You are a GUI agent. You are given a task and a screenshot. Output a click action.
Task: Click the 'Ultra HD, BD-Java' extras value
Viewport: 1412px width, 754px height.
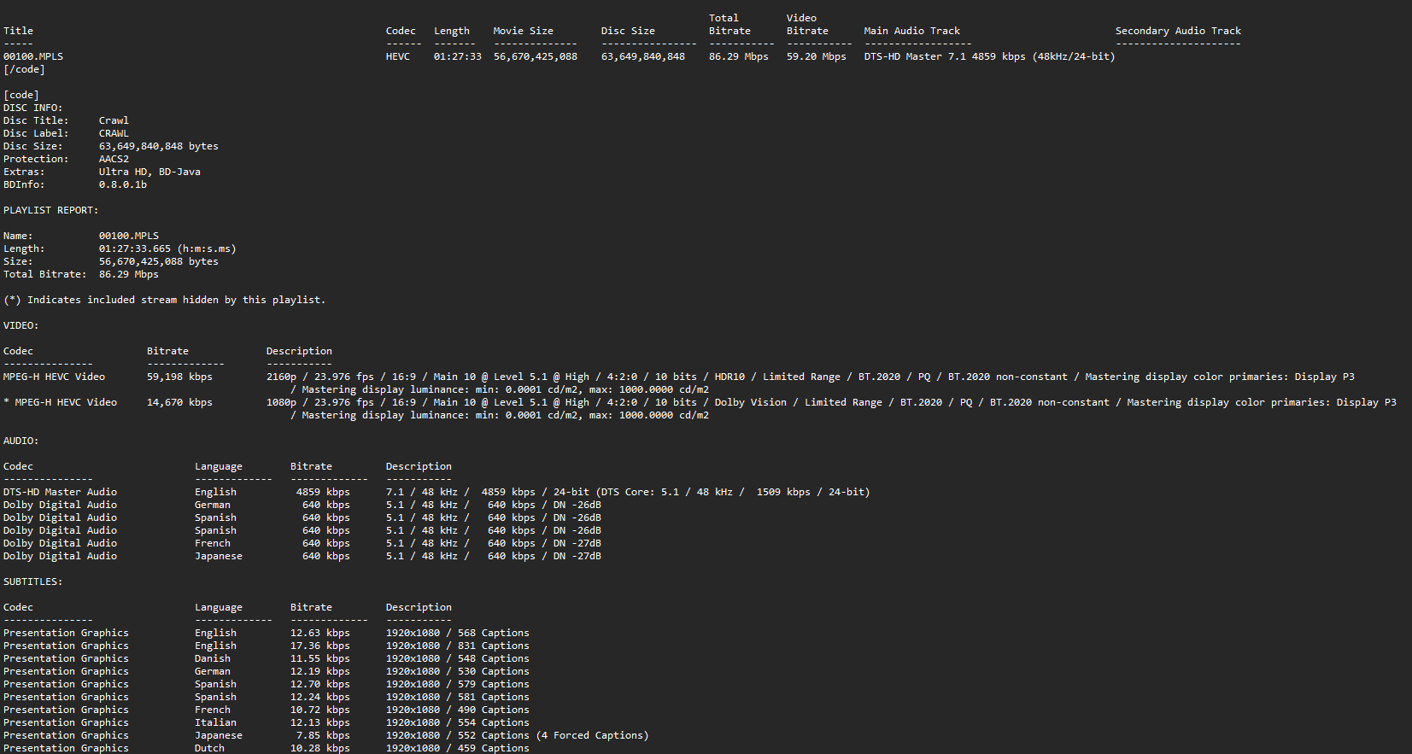click(149, 172)
